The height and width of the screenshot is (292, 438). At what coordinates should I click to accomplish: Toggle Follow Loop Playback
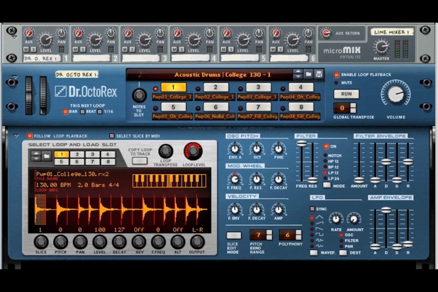pos(29,136)
